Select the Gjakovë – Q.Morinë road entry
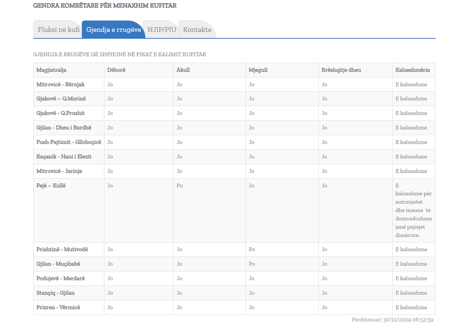Screen dimensions: 460x329 click(61, 99)
